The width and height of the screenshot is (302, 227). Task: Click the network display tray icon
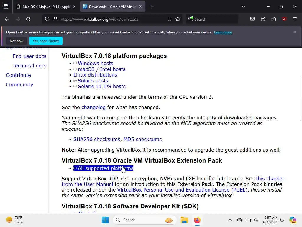[x=249, y=220]
